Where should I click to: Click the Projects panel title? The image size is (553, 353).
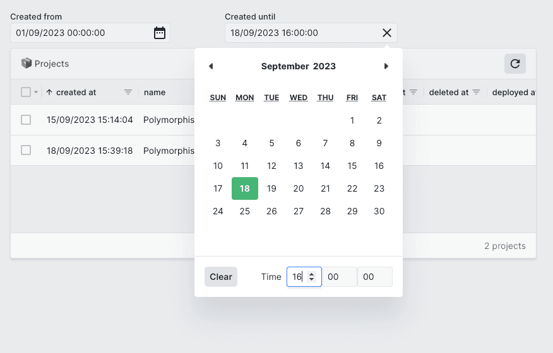[52, 64]
